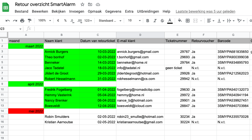Screen dimensions: 252x140
Task: Open the font size 10 dropdown
Action: coord(134,21)
